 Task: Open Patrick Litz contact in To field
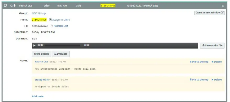coord(61,26)
